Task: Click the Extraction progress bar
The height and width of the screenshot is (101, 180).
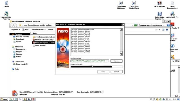Action: click(96, 67)
